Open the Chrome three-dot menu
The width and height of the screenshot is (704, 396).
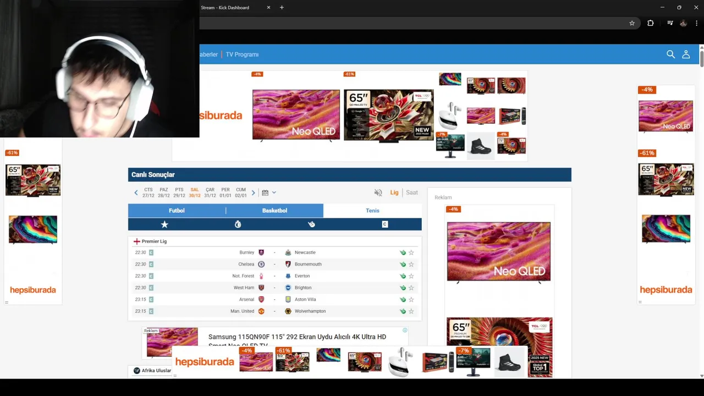coord(696,23)
